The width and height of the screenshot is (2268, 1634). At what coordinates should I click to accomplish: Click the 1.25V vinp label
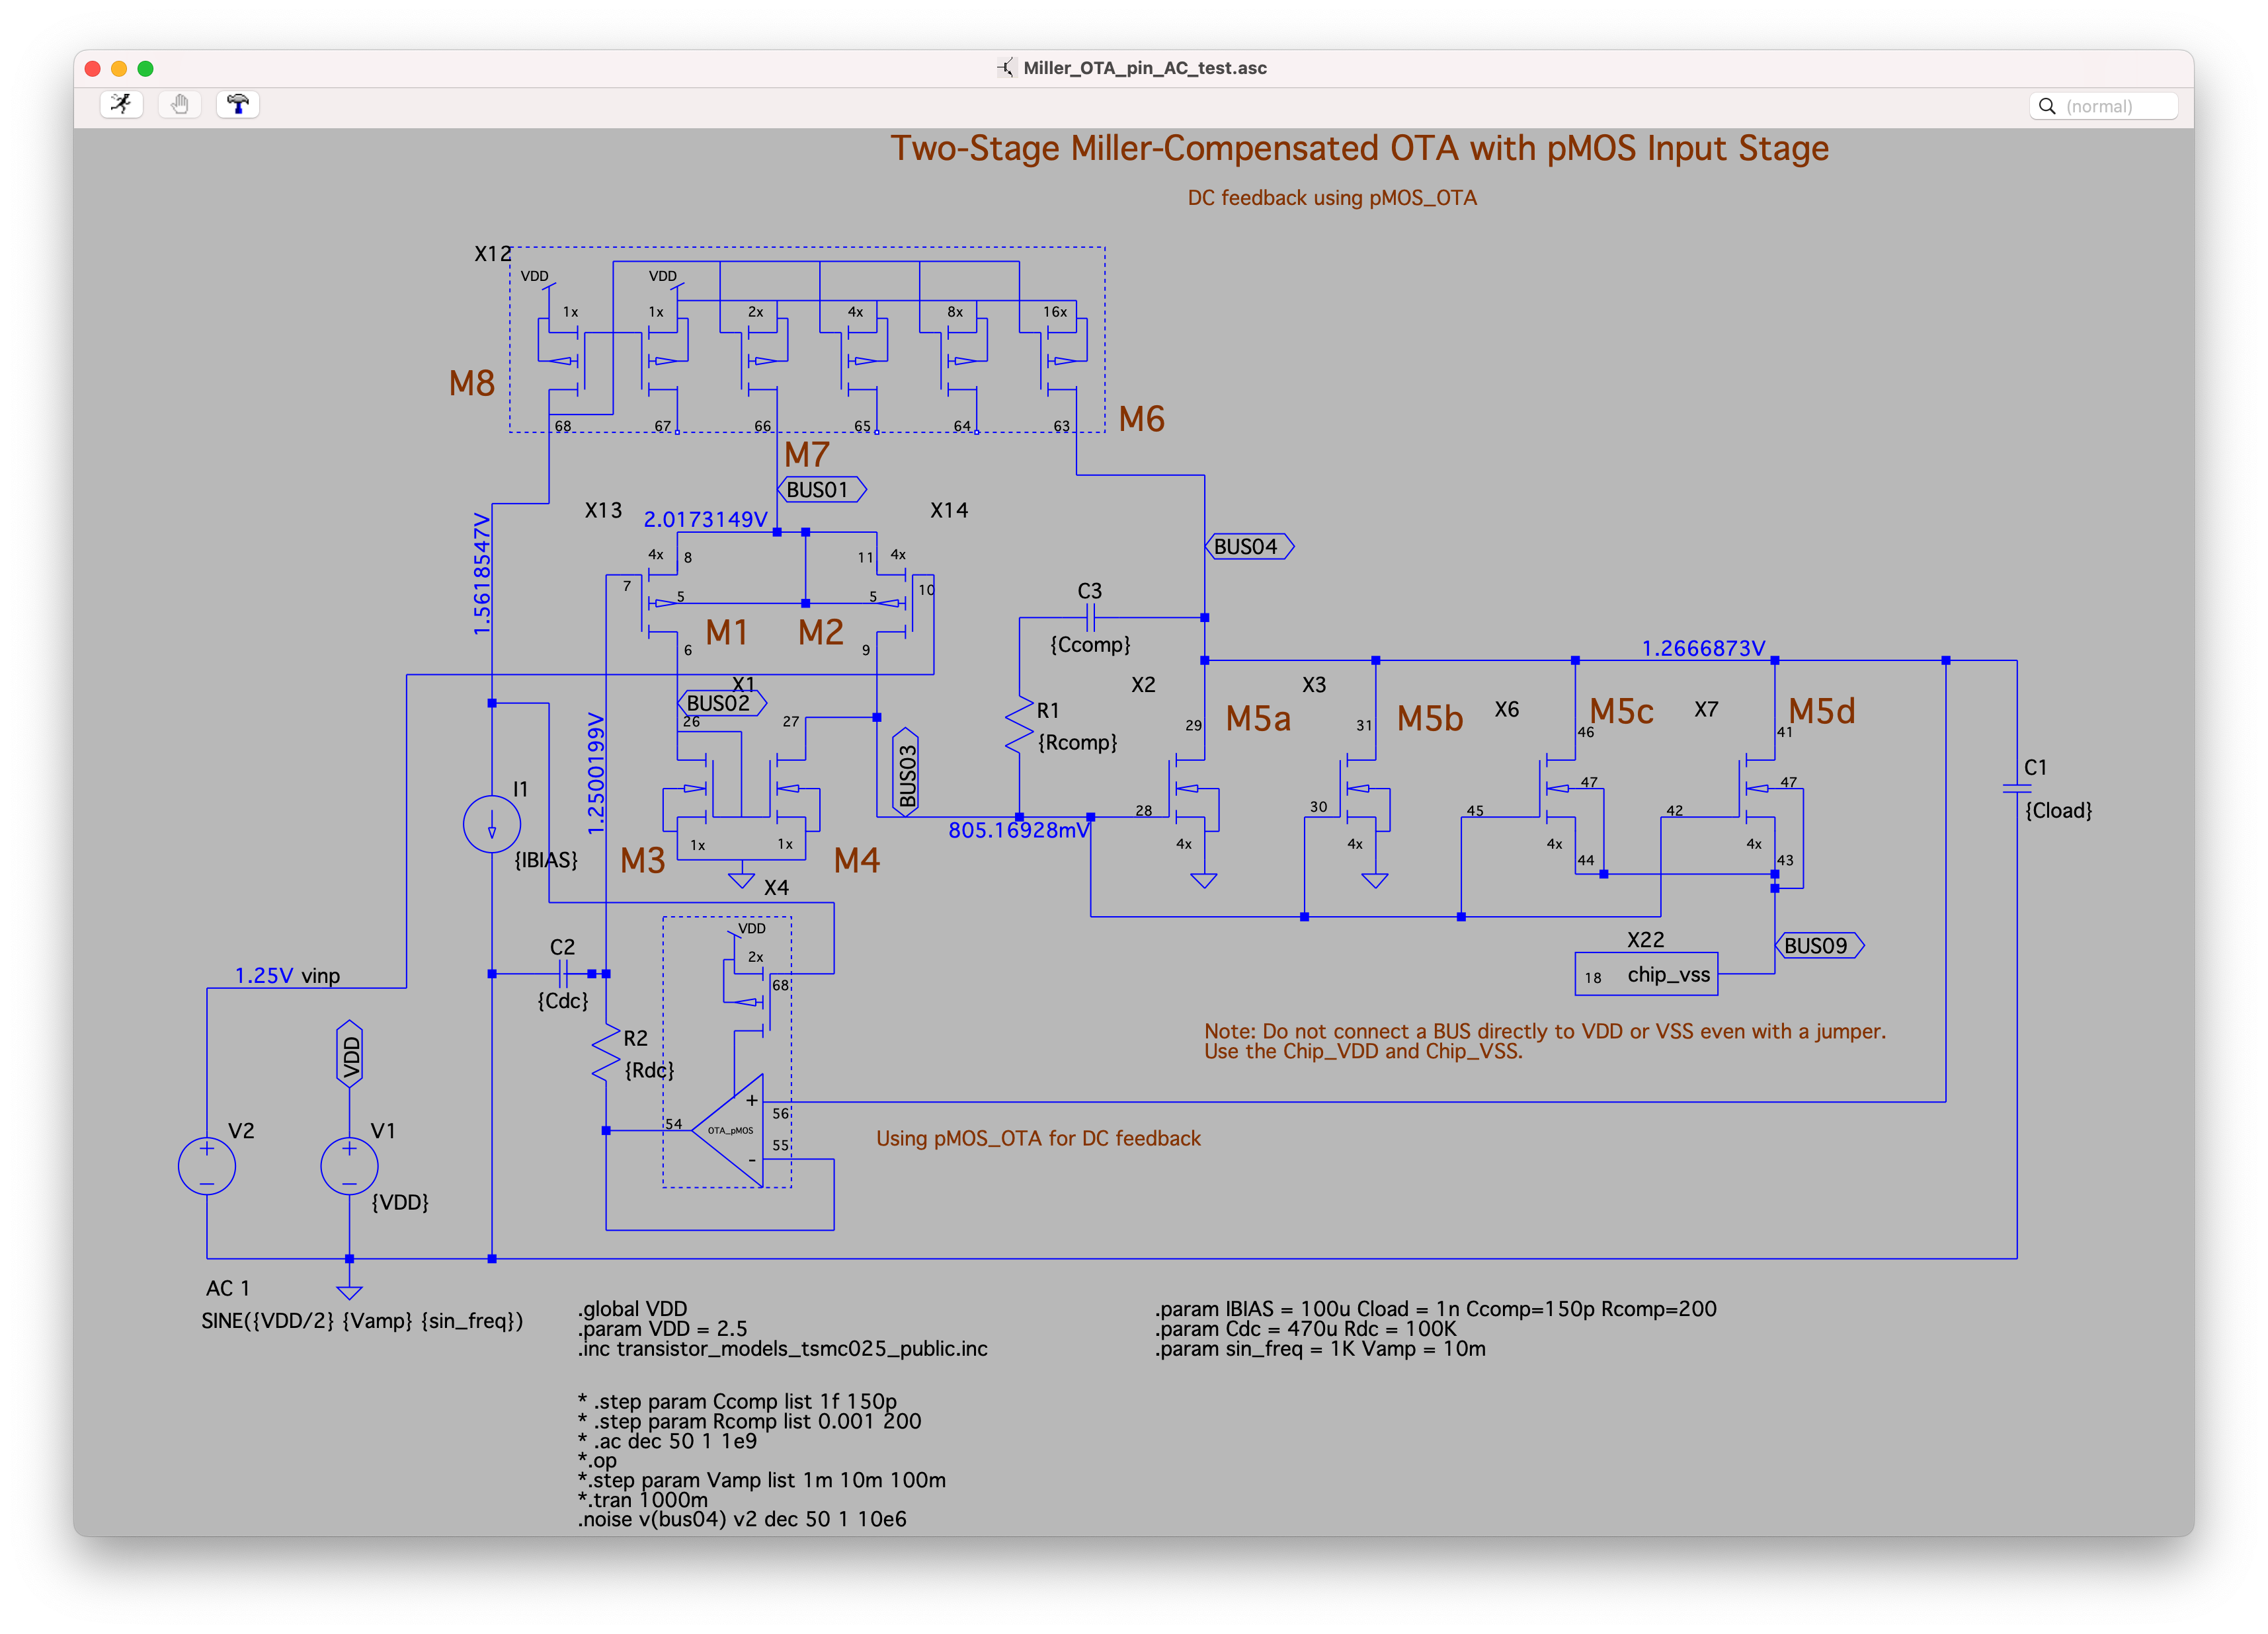click(287, 976)
